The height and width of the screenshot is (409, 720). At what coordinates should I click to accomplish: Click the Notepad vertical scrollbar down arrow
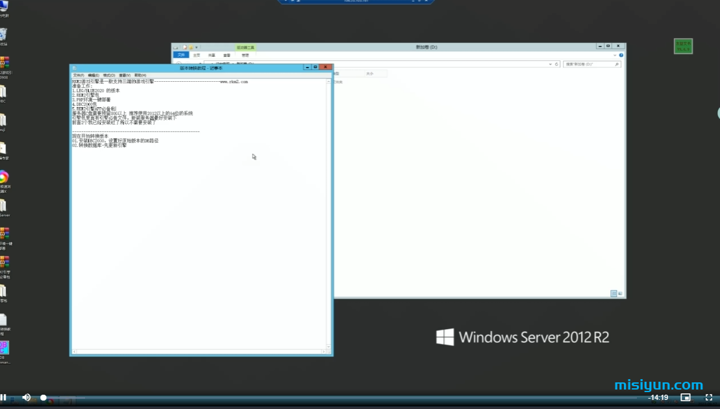[329, 347]
